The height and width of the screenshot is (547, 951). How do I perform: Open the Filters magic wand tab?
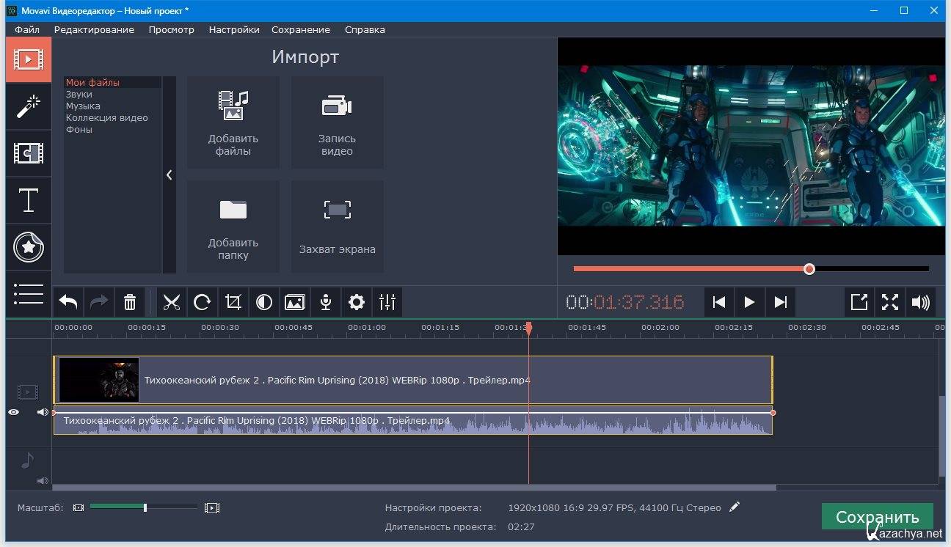tap(29, 107)
